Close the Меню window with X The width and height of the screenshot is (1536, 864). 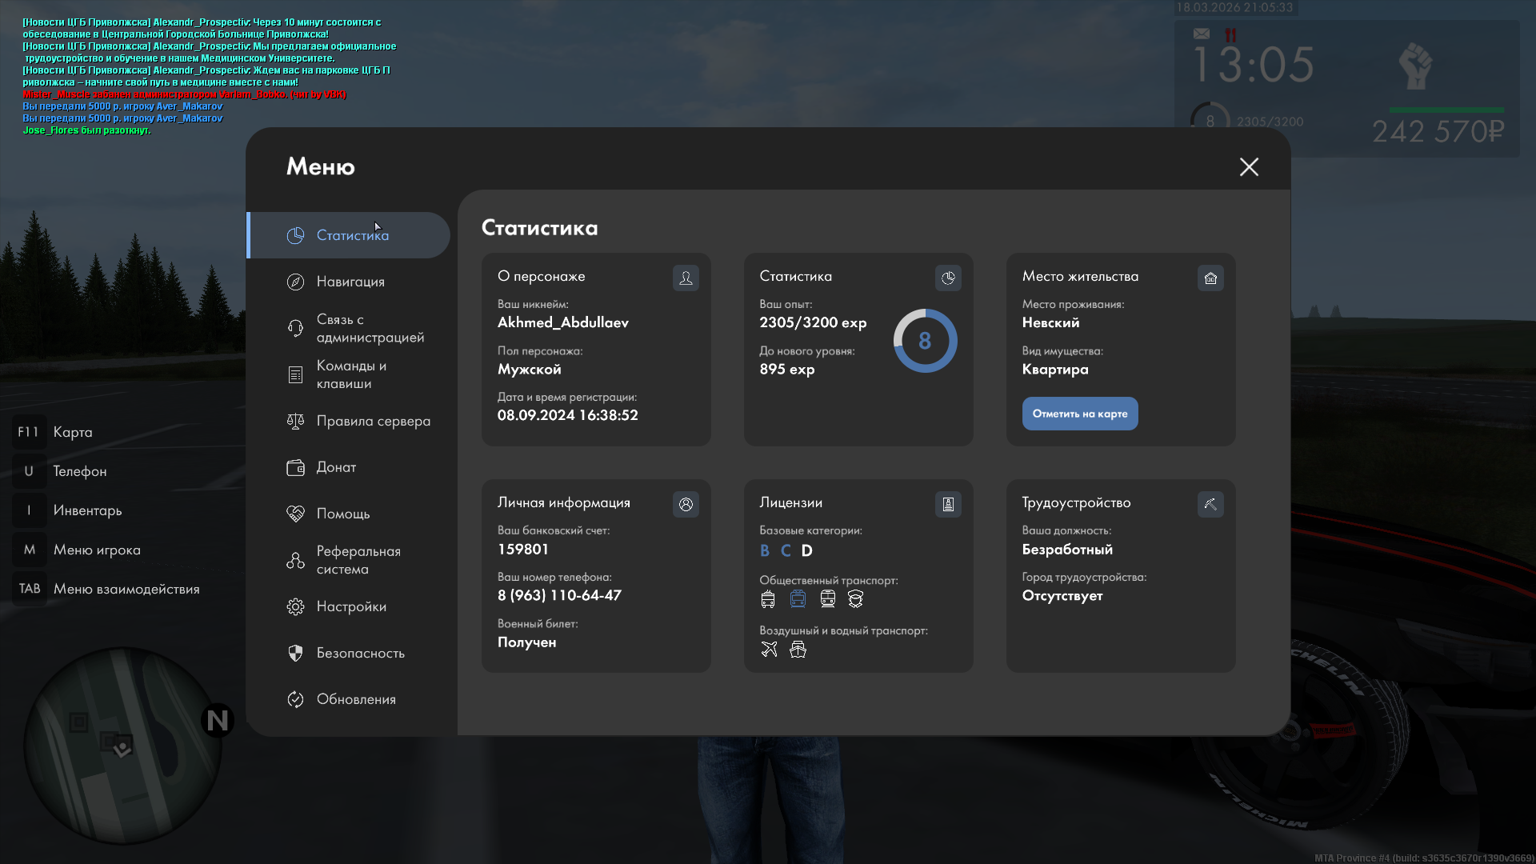pos(1249,166)
